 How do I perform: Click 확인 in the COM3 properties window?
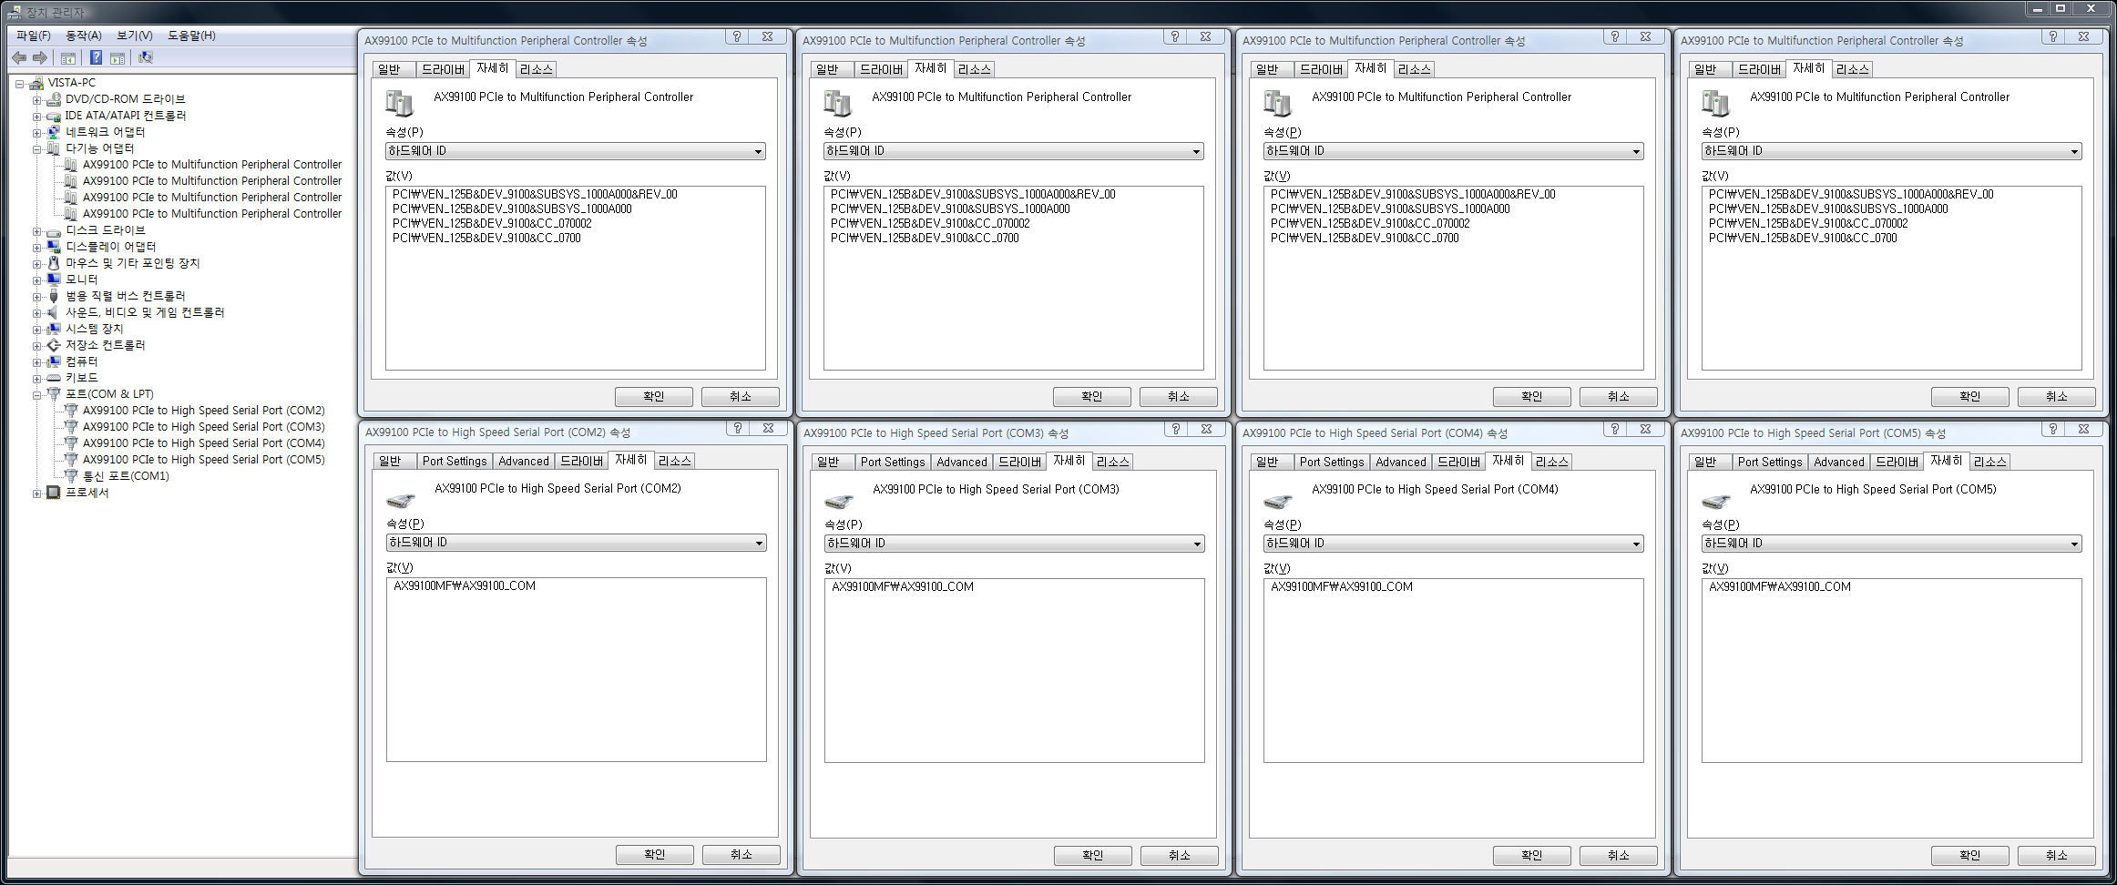point(1092,856)
